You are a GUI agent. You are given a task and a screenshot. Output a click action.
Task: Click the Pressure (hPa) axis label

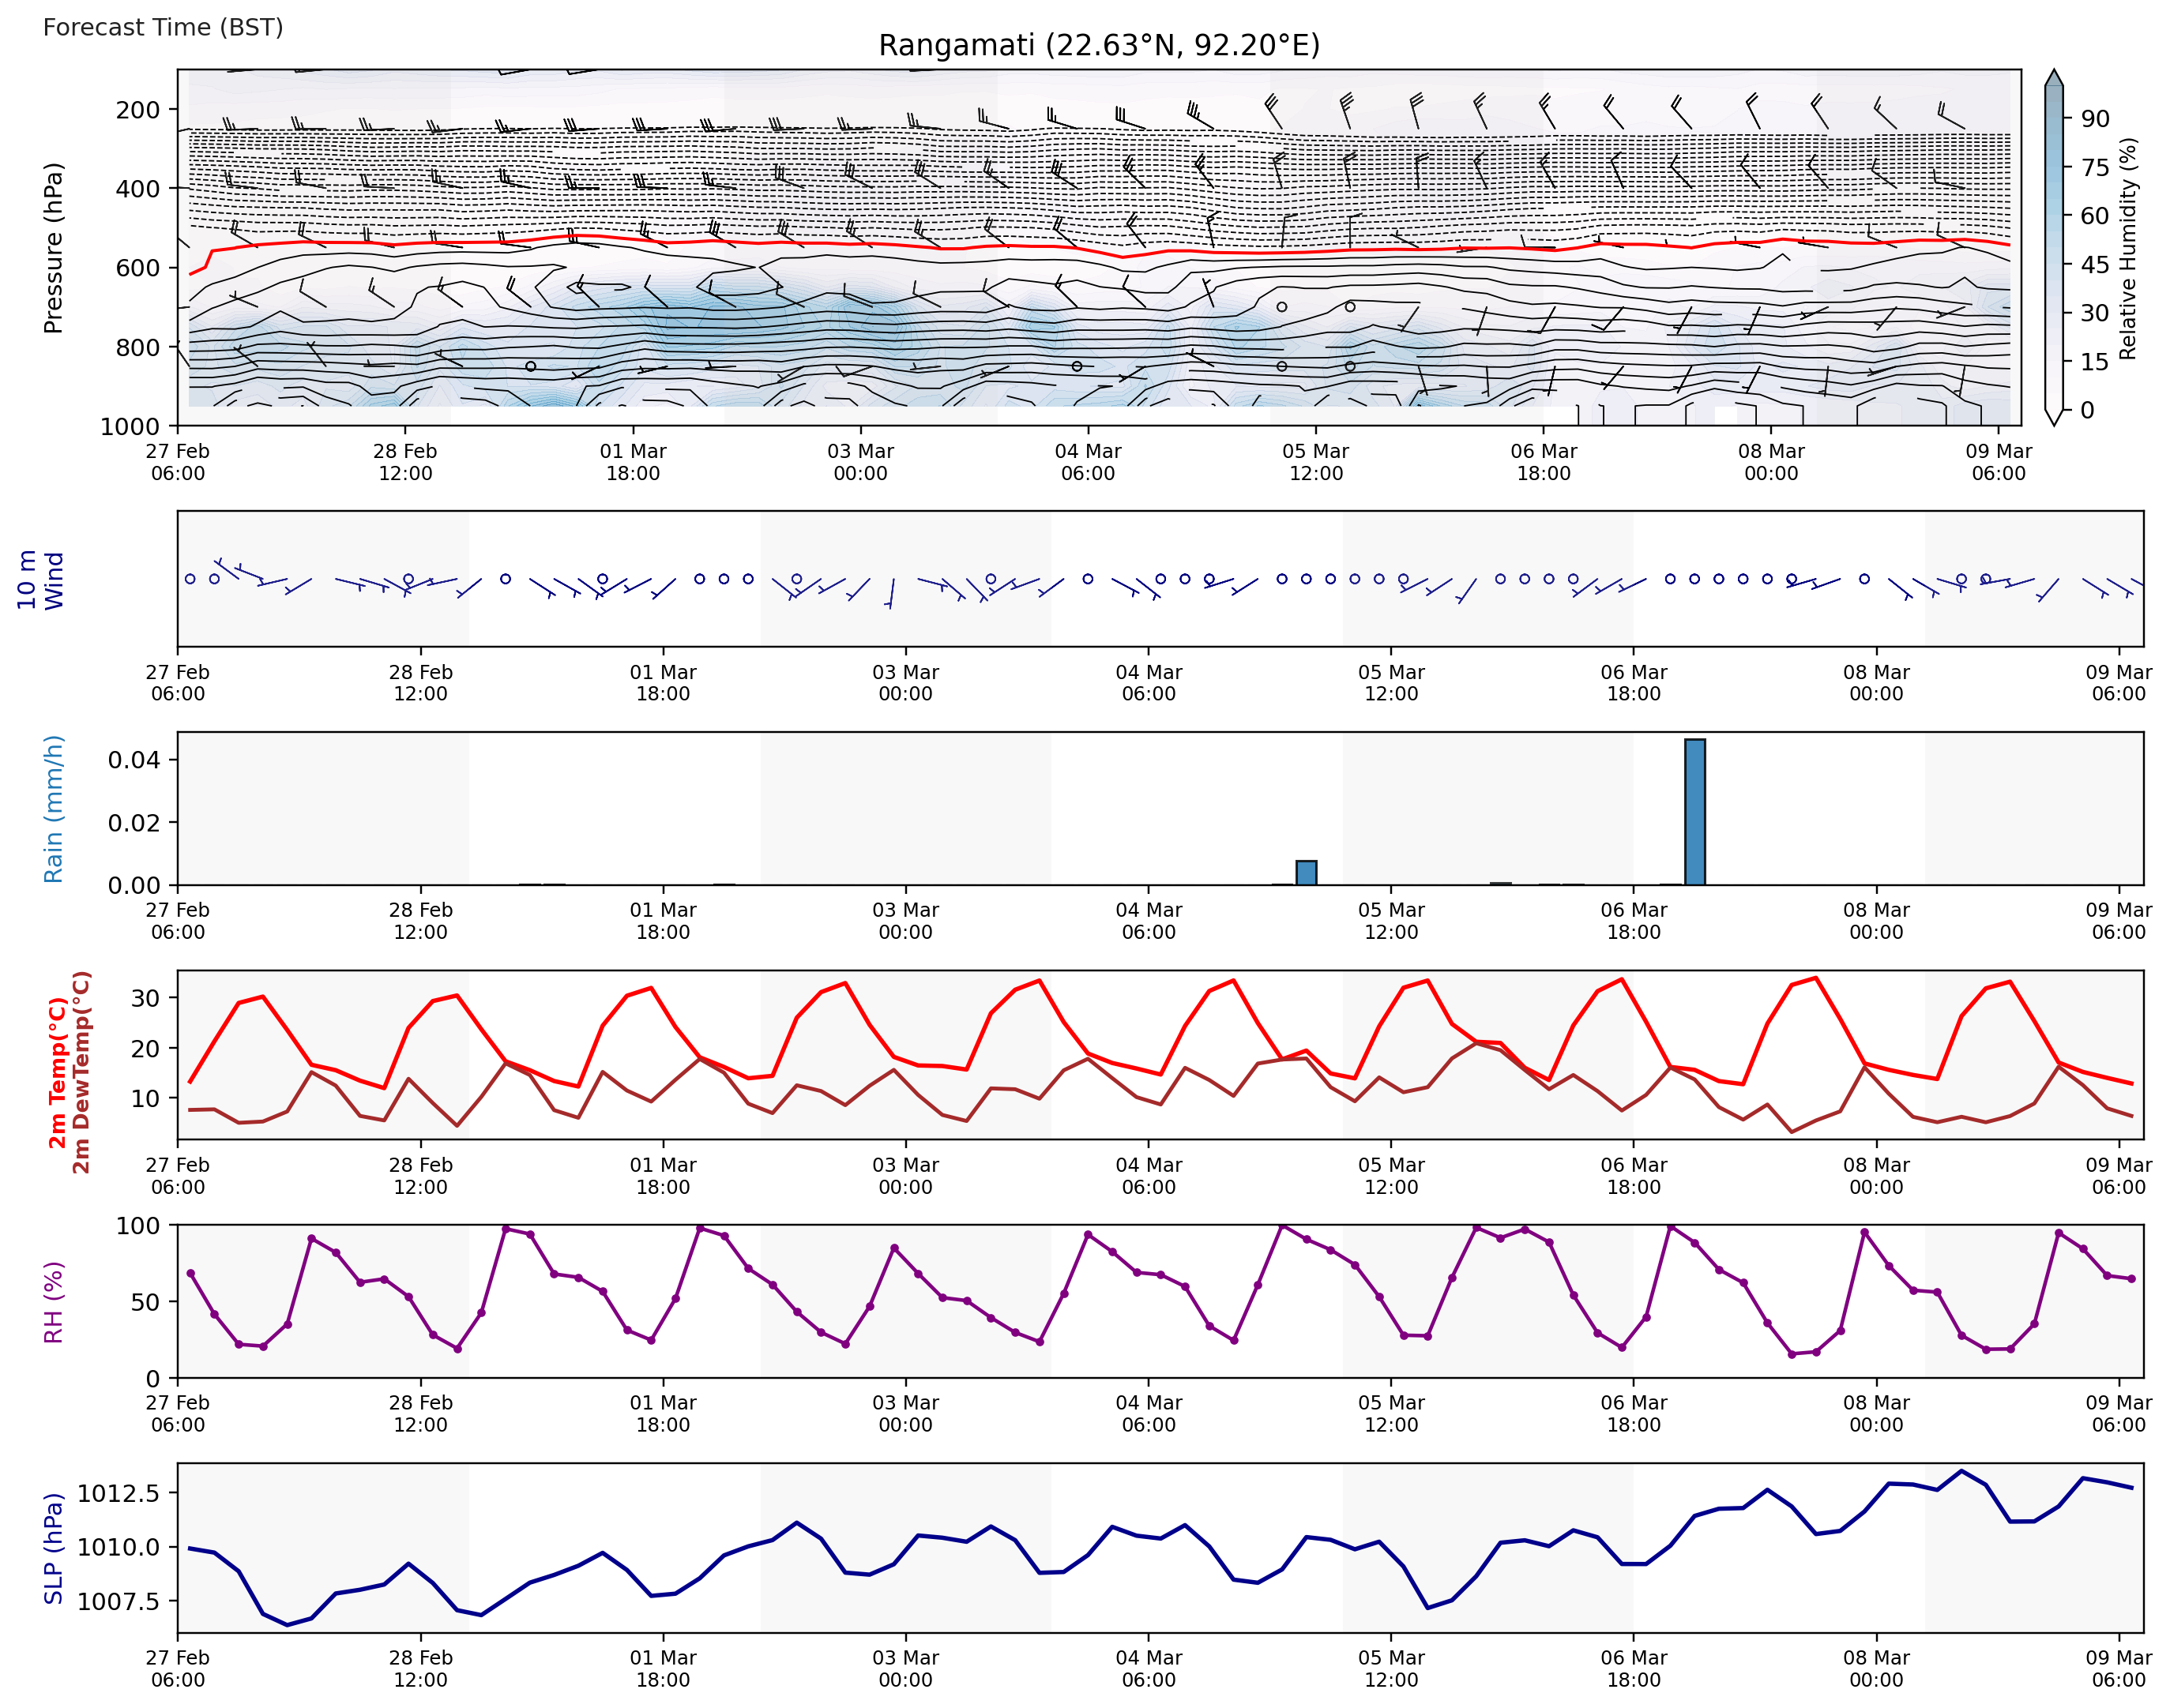(x=53, y=247)
